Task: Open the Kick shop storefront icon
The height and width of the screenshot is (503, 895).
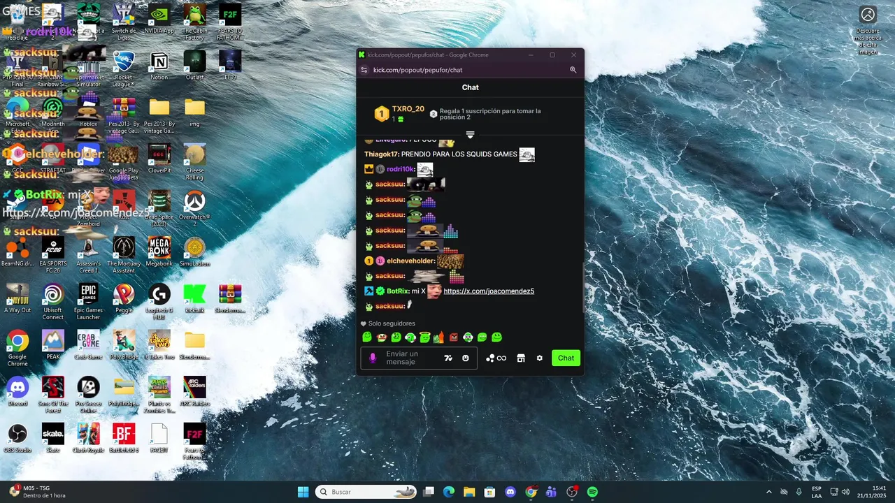Action: tap(521, 358)
